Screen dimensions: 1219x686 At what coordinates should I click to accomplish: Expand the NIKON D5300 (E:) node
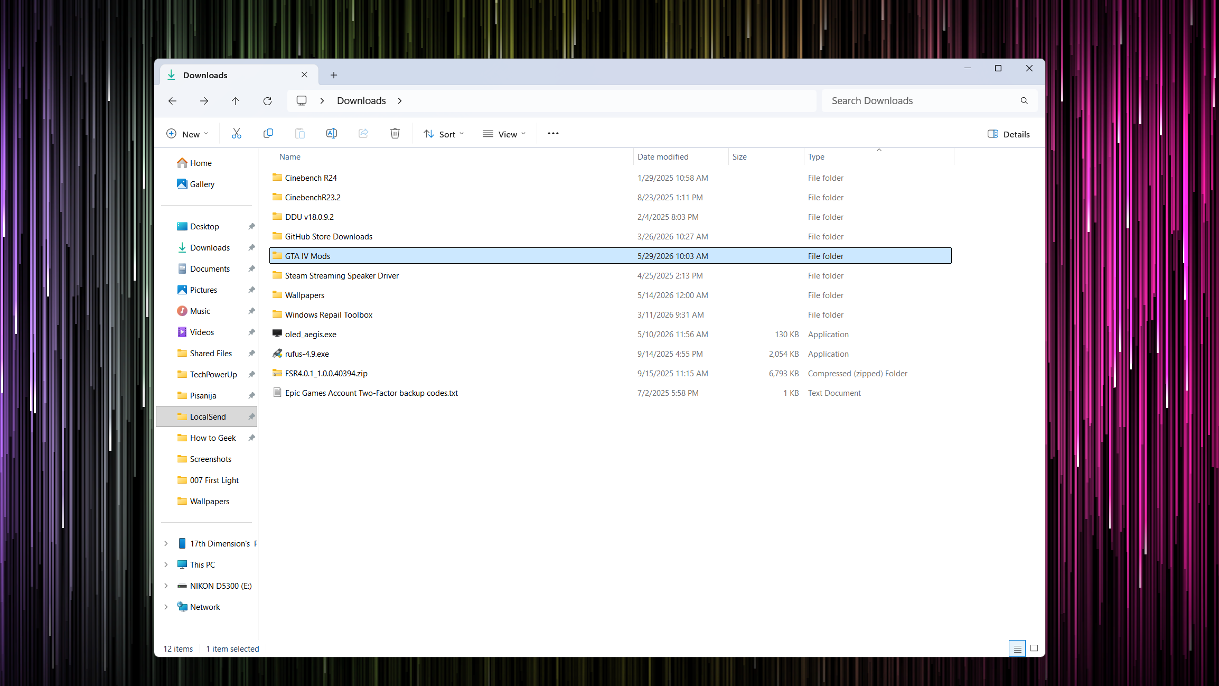166,586
